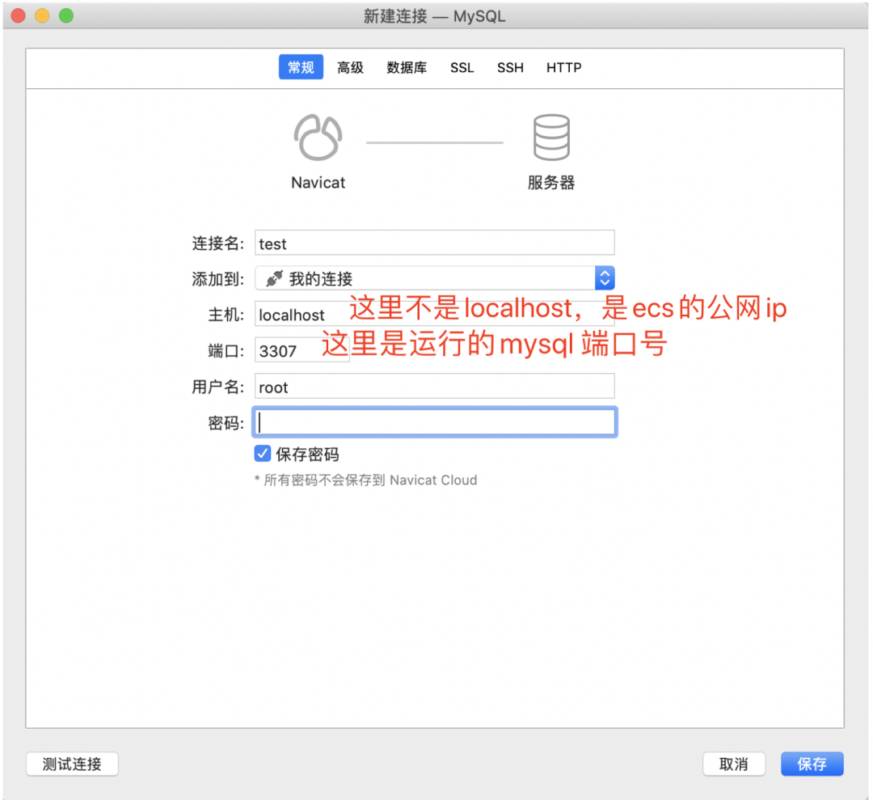The width and height of the screenshot is (873, 800).
Task: Open the 高级 tab
Action: coord(350,67)
